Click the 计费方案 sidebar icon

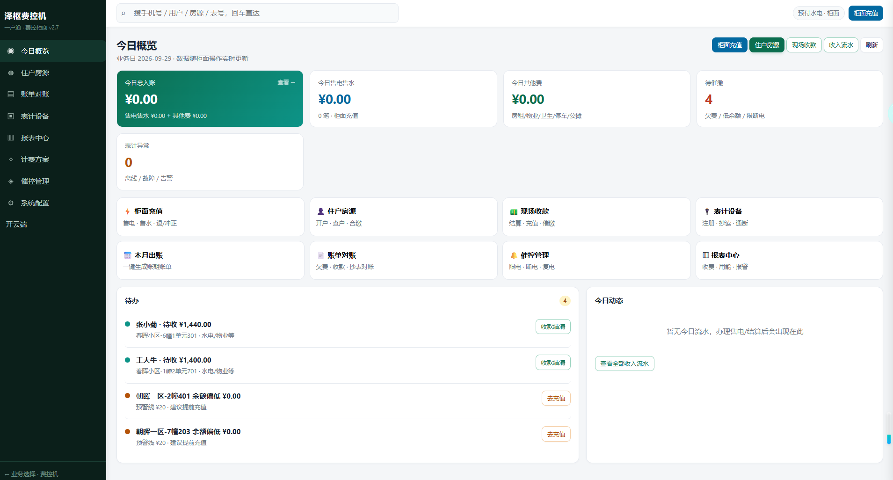coord(11,159)
